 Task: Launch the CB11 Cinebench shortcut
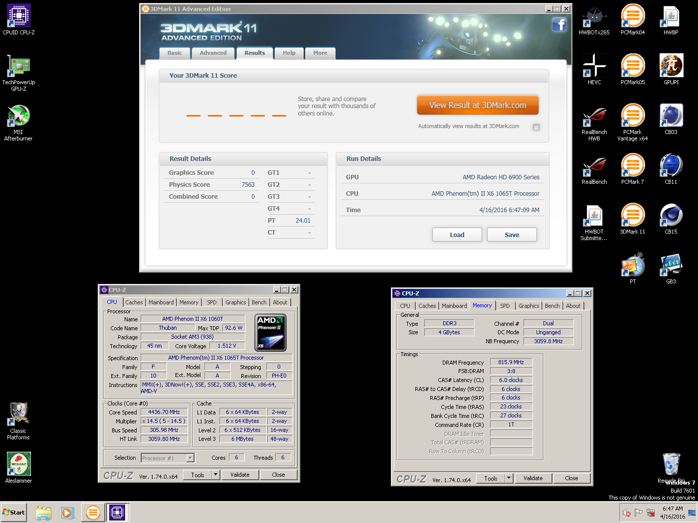(671, 169)
